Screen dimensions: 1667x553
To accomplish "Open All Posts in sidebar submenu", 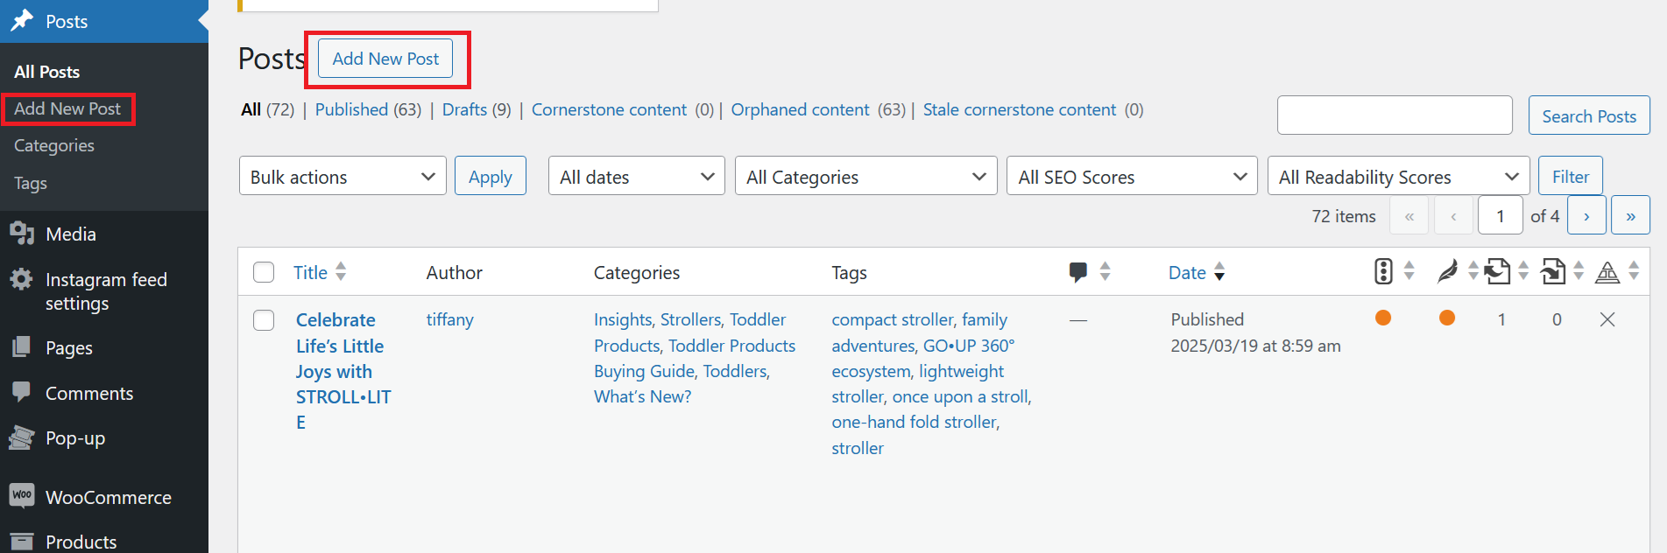I will coord(47,72).
